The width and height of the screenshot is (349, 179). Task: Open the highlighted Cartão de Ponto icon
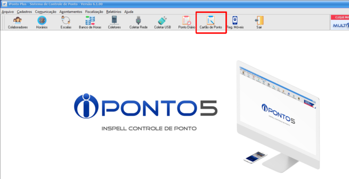pyautogui.click(x=210, y=20)
